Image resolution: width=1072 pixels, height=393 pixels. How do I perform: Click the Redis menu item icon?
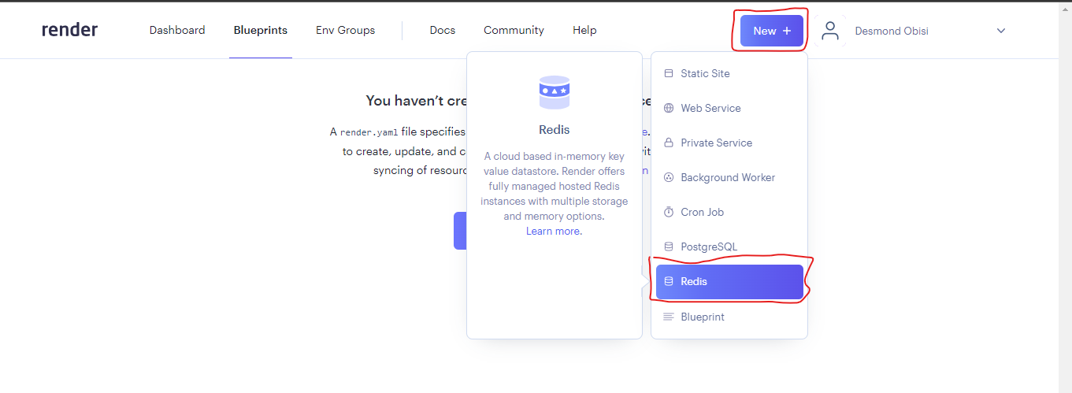pos(669,281)
